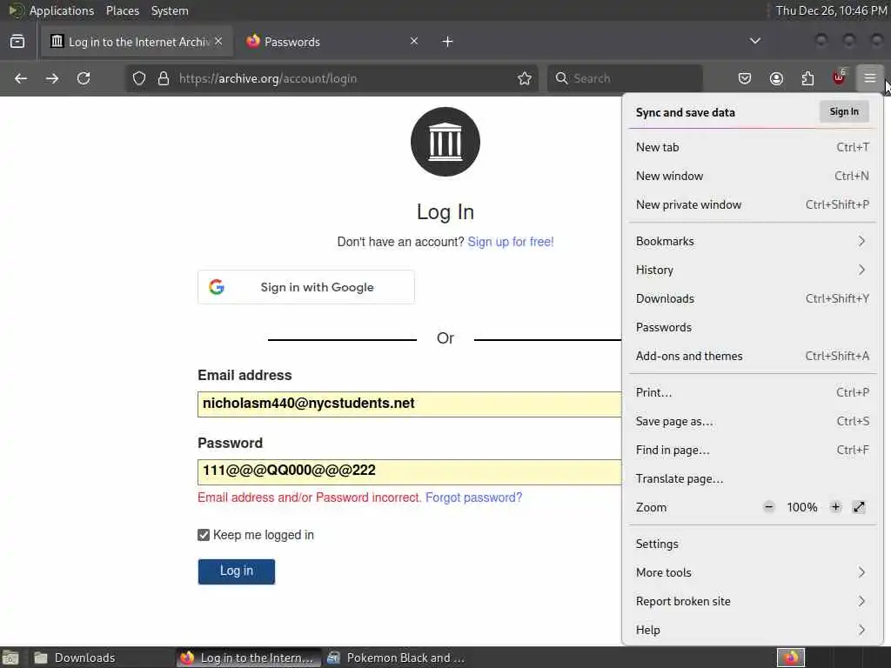891x668 pixels.
Task: Click the Password field
Action: coord(410,471)
